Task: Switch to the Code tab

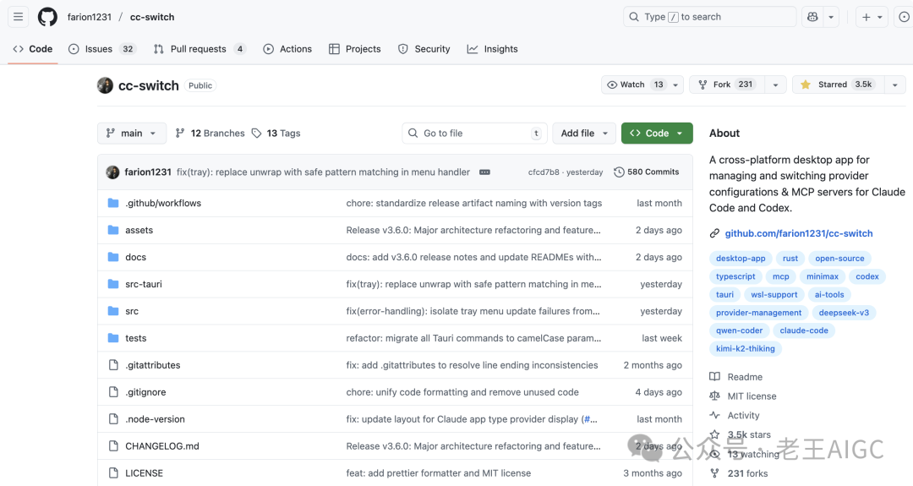Action: (x=33, y=49)
